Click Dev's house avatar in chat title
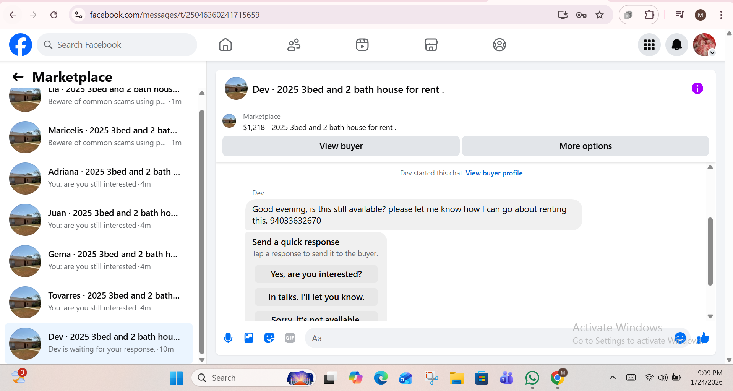Image resolution: width=733 pixels, height=391 pixels. (x=236, y=88)
